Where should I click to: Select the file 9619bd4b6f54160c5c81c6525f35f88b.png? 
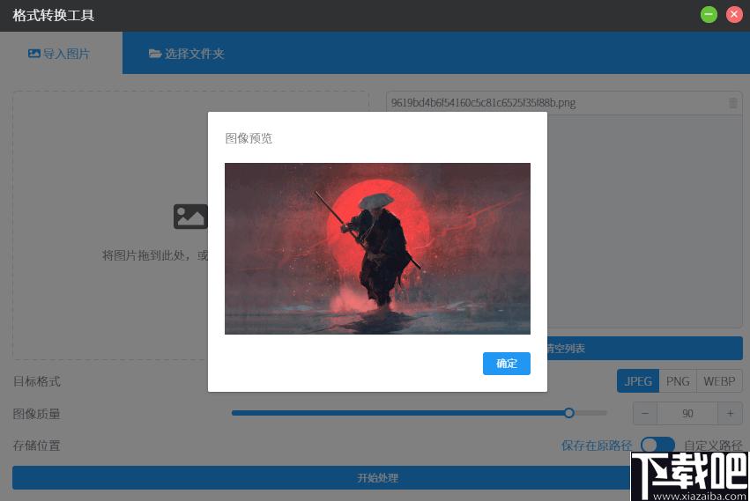coord(483,103)
